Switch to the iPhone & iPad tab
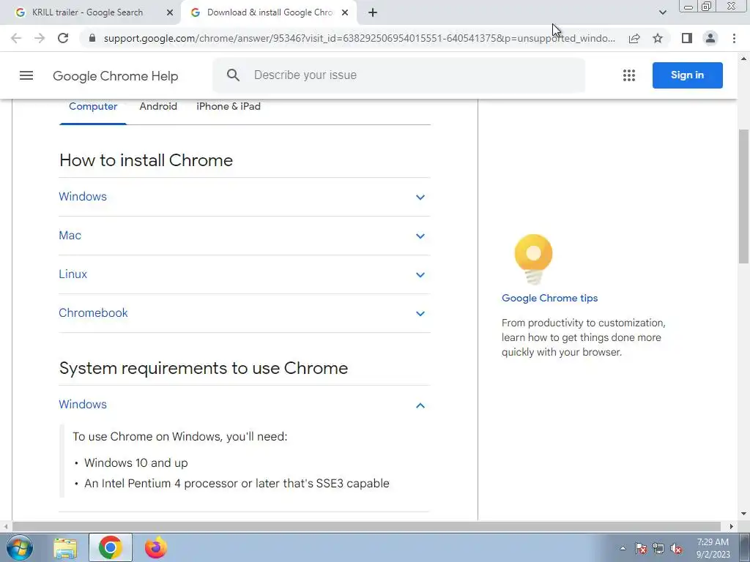Image resolution: width=750 pixels, height=562 pixels. point(229,107)
